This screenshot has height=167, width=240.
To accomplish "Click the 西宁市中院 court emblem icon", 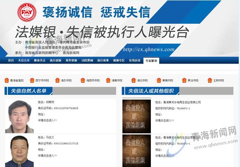I will pyautogui.click(x=32, y=80).
